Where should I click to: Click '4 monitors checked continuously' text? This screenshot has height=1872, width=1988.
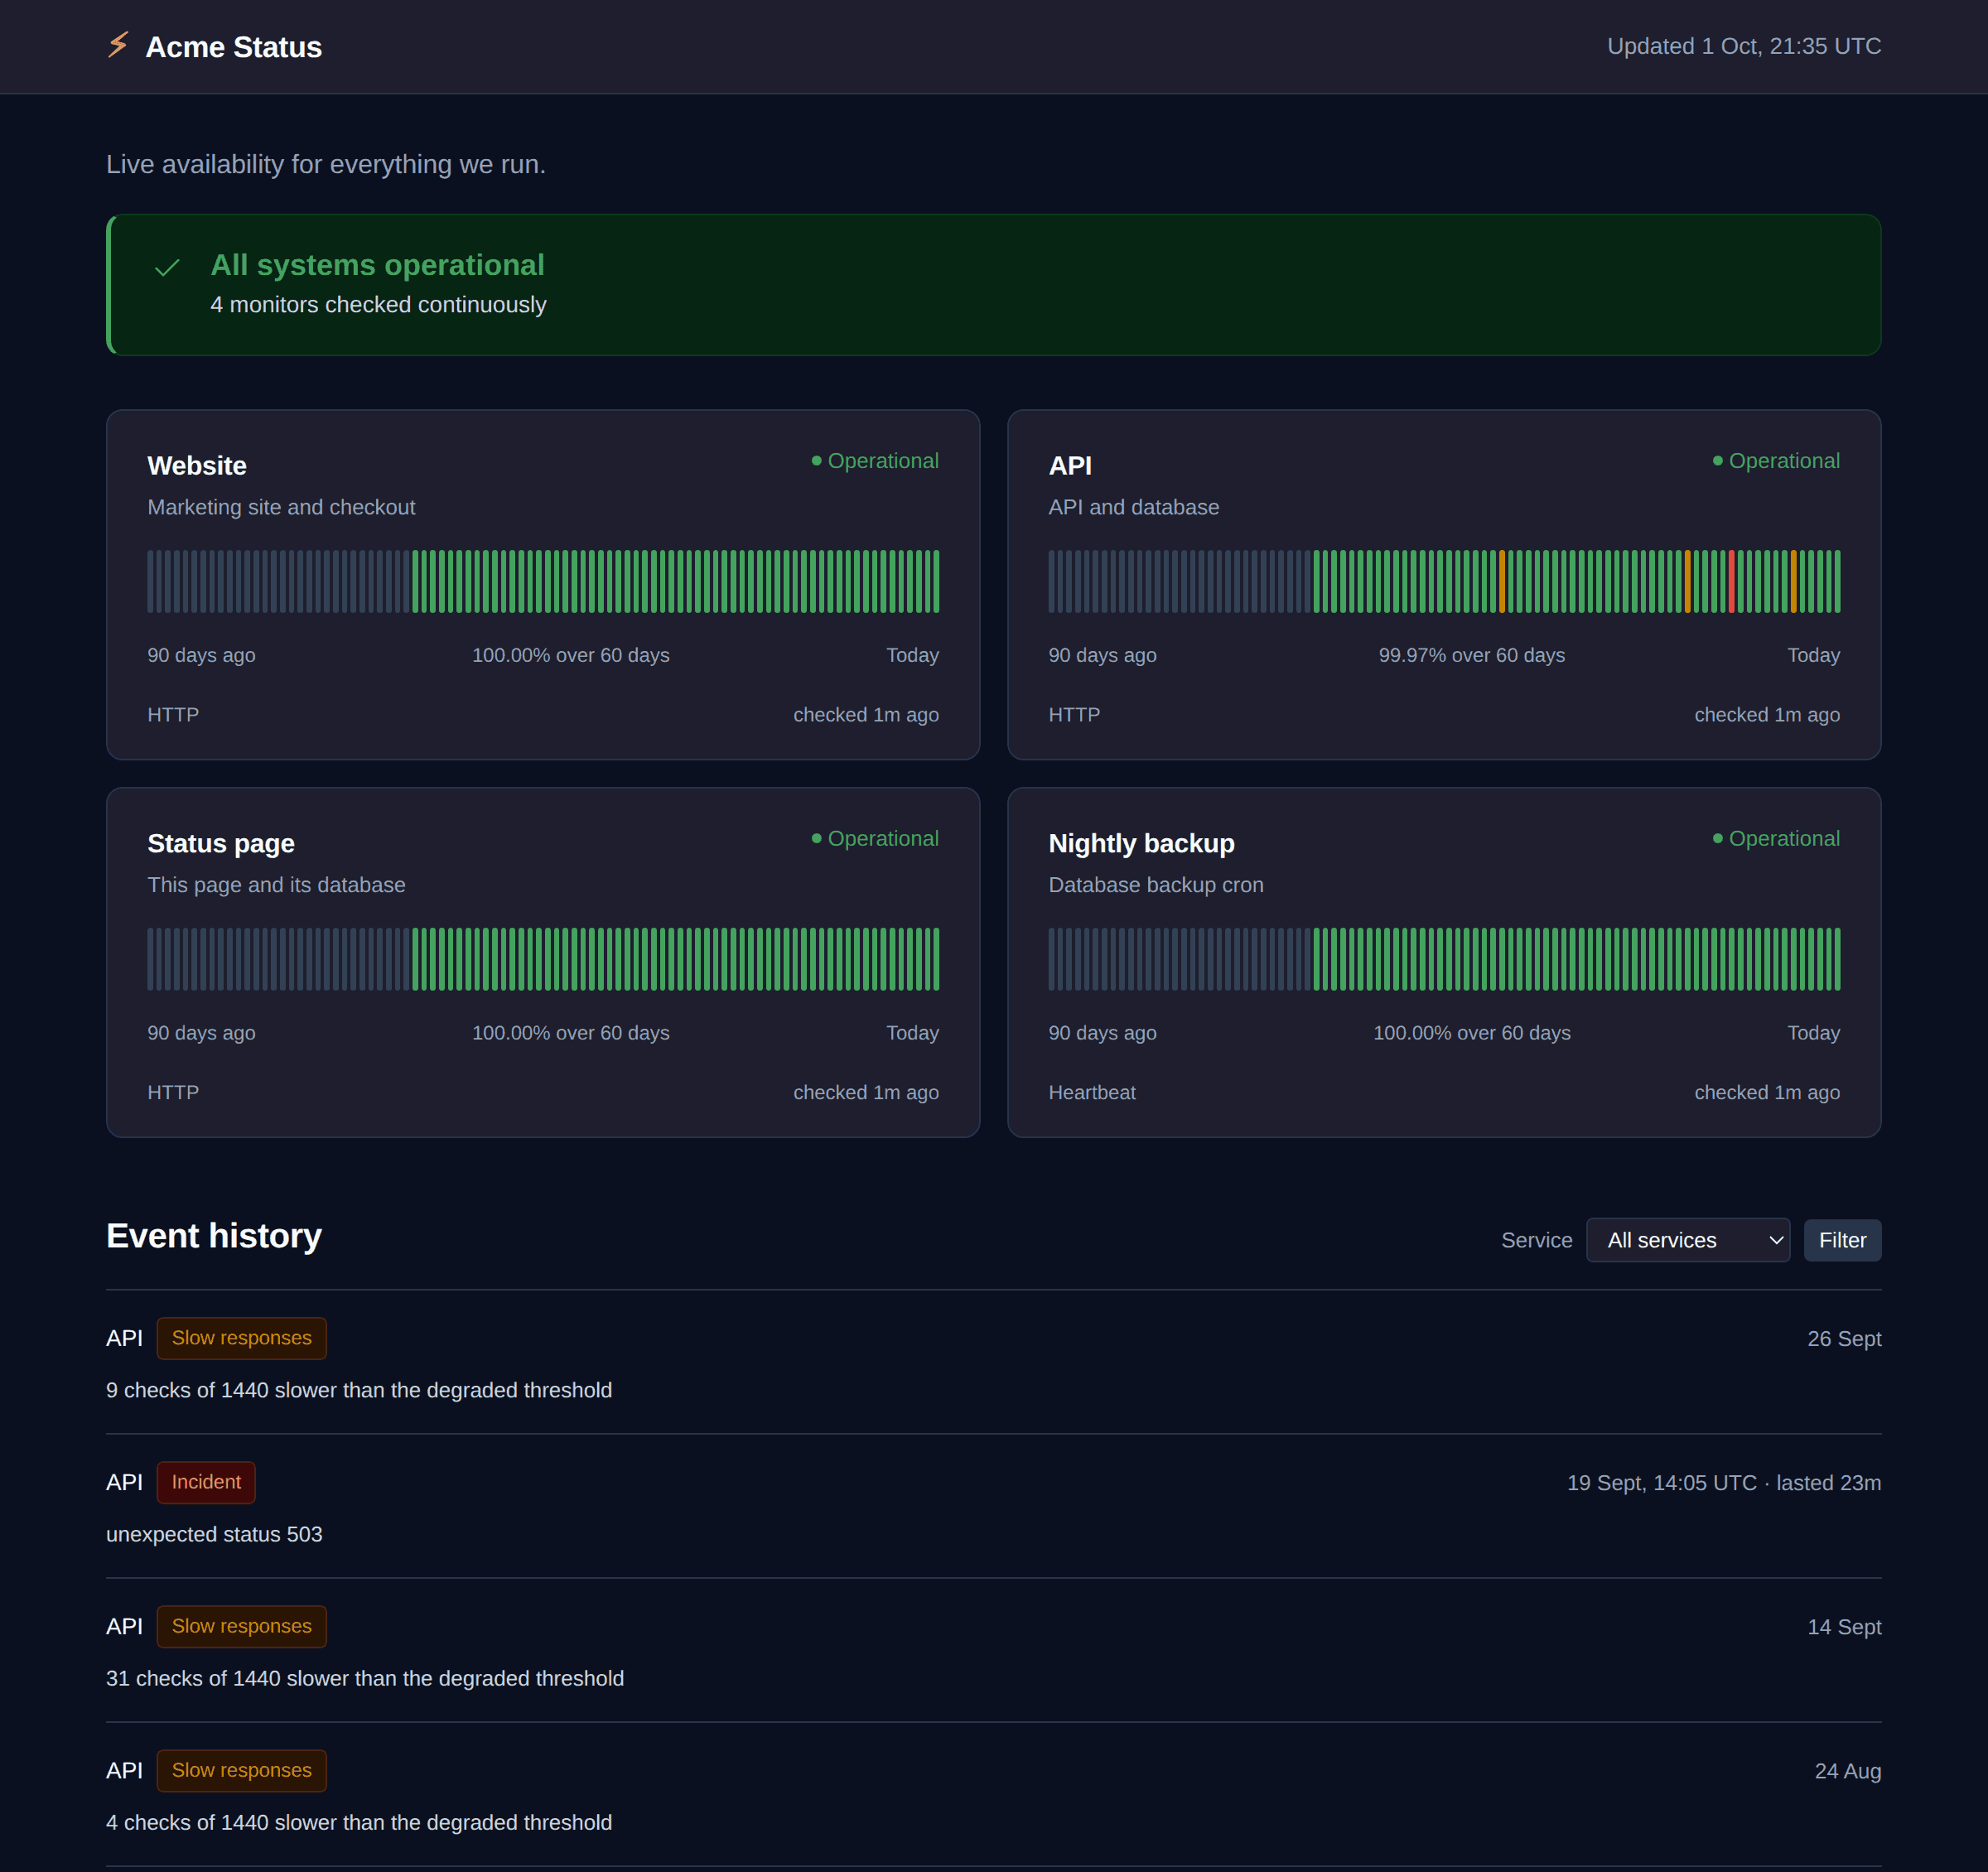378,305
